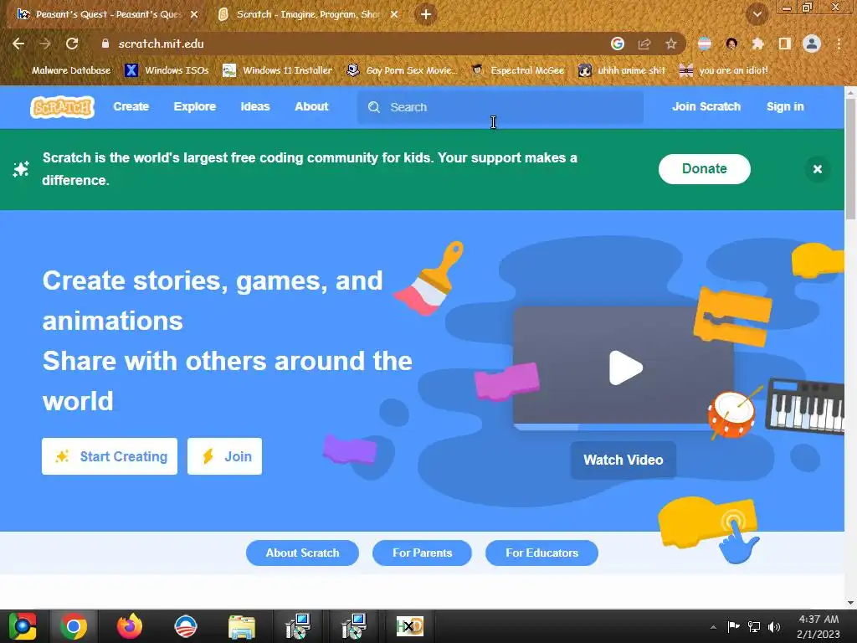Open the Chrome profile avatar
Viewport: 857px width, 643px height.
tap(812, 44)
